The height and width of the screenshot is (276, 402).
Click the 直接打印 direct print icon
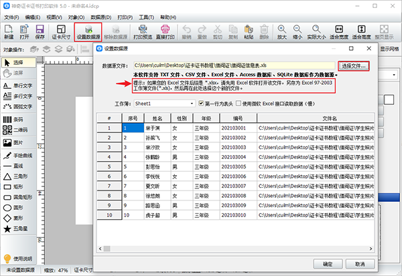[165, 32]
